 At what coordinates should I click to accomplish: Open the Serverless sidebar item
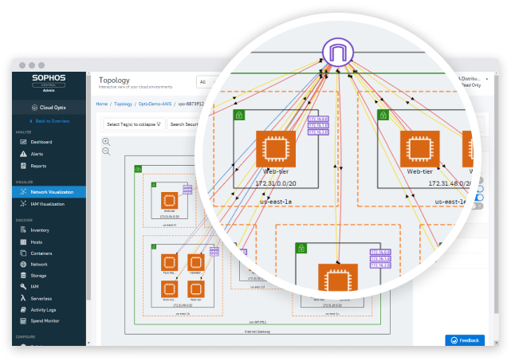click(41, 297)
